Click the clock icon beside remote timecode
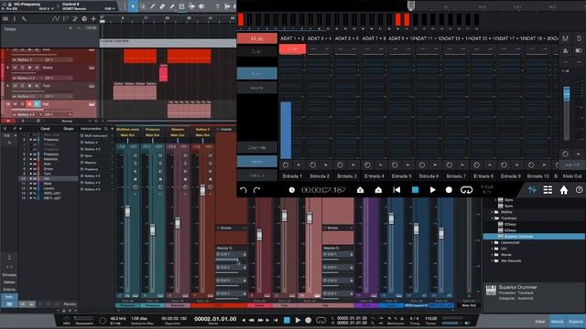The height and width of the screenshot is (329, 586). coord(292,190)
